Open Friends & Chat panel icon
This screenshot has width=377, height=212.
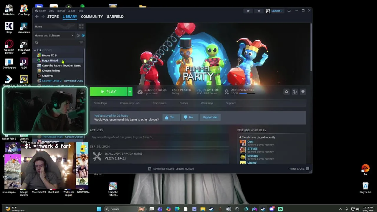click(x=307, y=169)
